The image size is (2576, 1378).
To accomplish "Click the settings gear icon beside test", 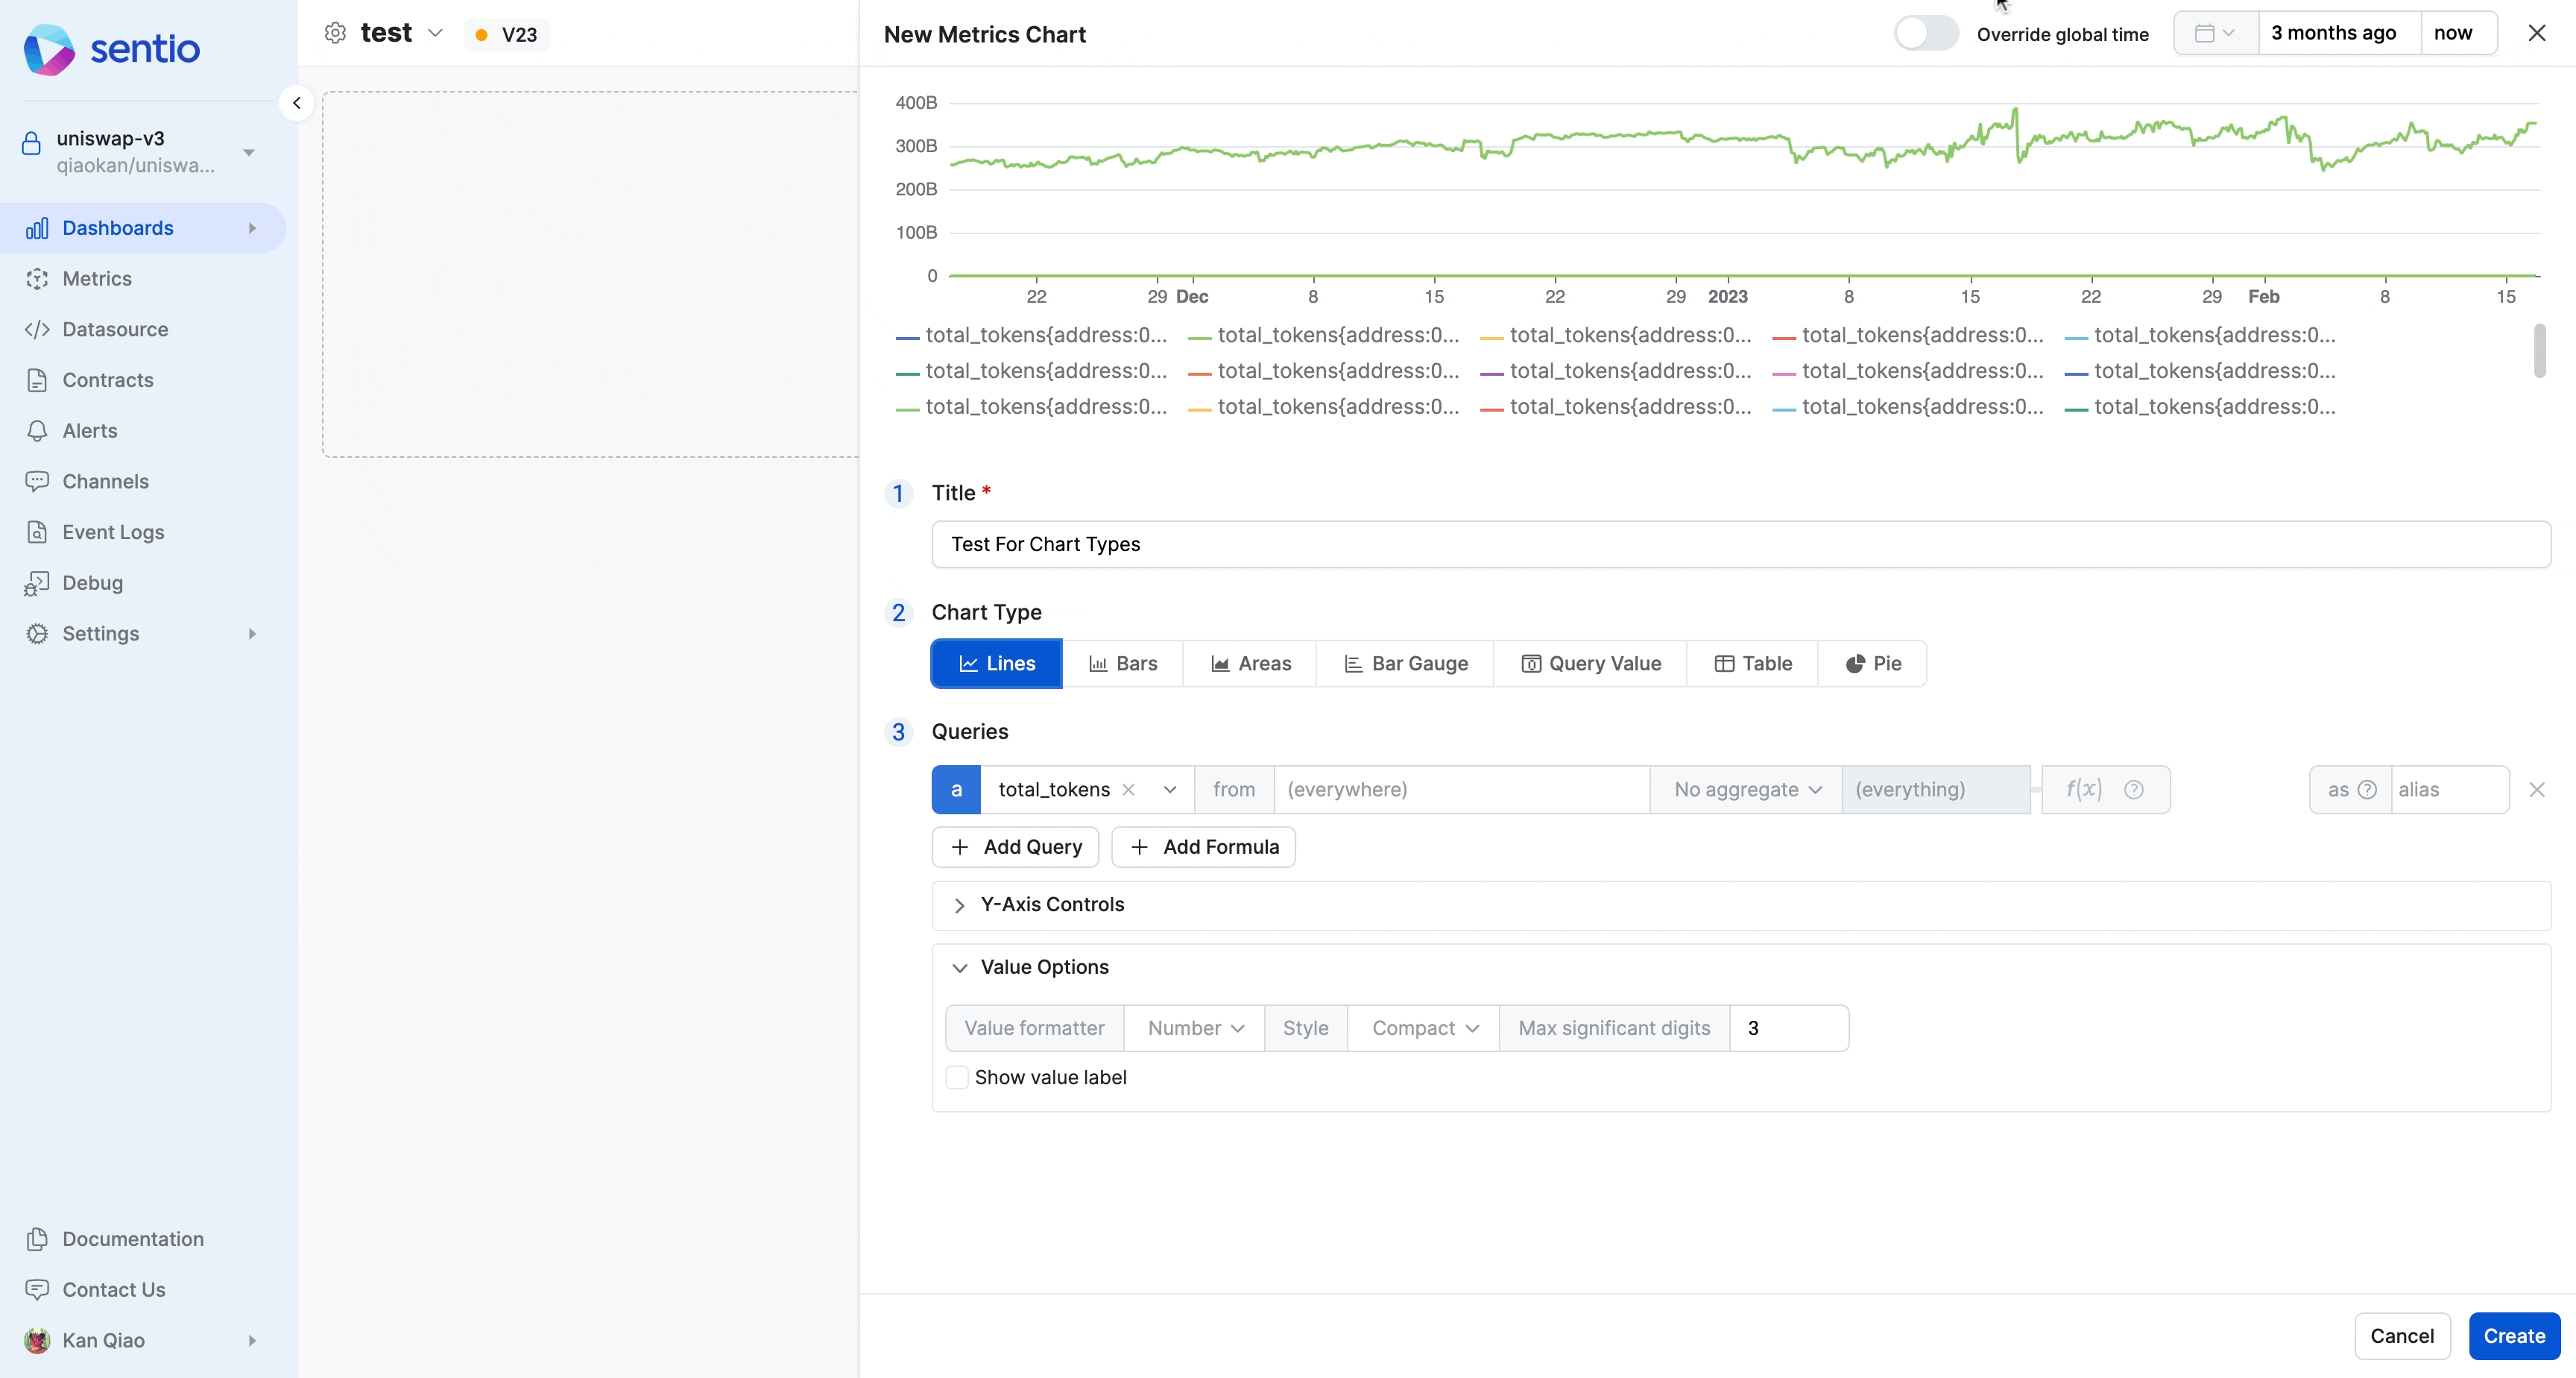I will point(335,33).
